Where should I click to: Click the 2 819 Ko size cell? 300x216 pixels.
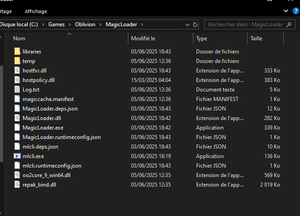pos(270,185)
